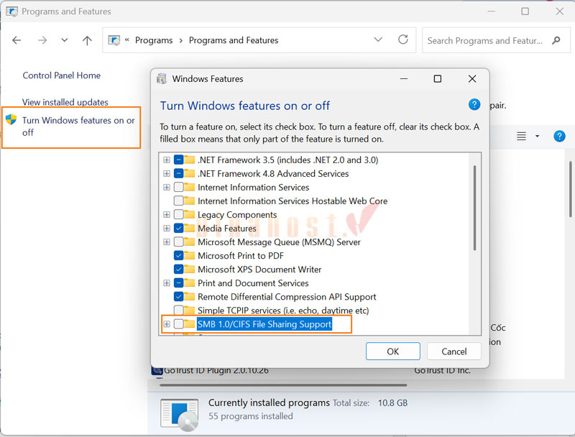
Task: Close the Windows Features dialog
Action: tap(472, 79)
